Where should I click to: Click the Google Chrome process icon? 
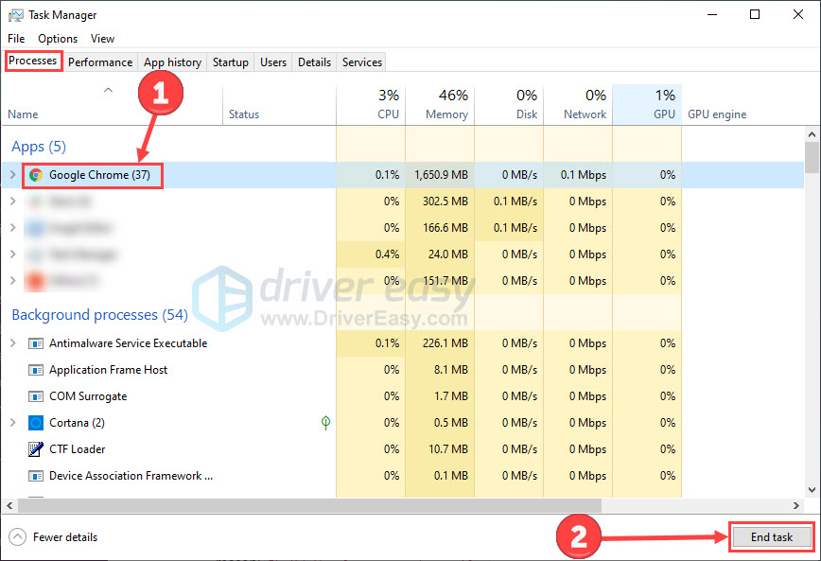36,175
